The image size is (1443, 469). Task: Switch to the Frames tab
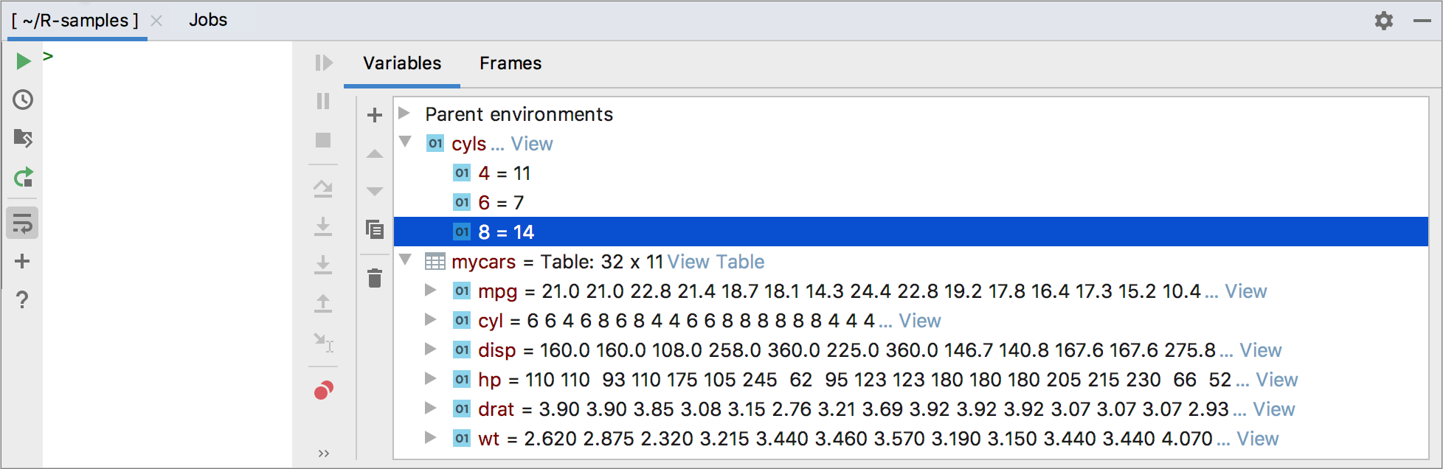[x=510, y=63]
